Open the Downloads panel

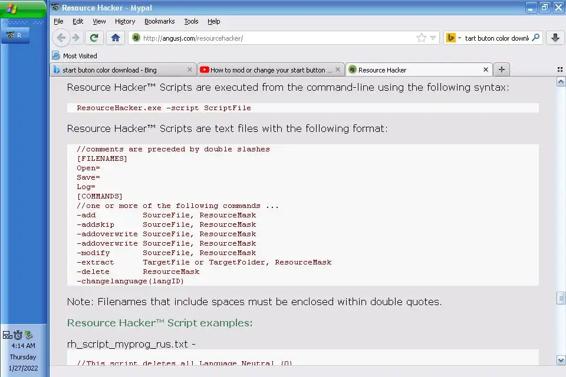[x=555, y=38]
